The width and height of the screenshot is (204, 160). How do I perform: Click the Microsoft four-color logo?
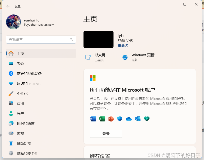pyautogui.click(x=93, y=78)
